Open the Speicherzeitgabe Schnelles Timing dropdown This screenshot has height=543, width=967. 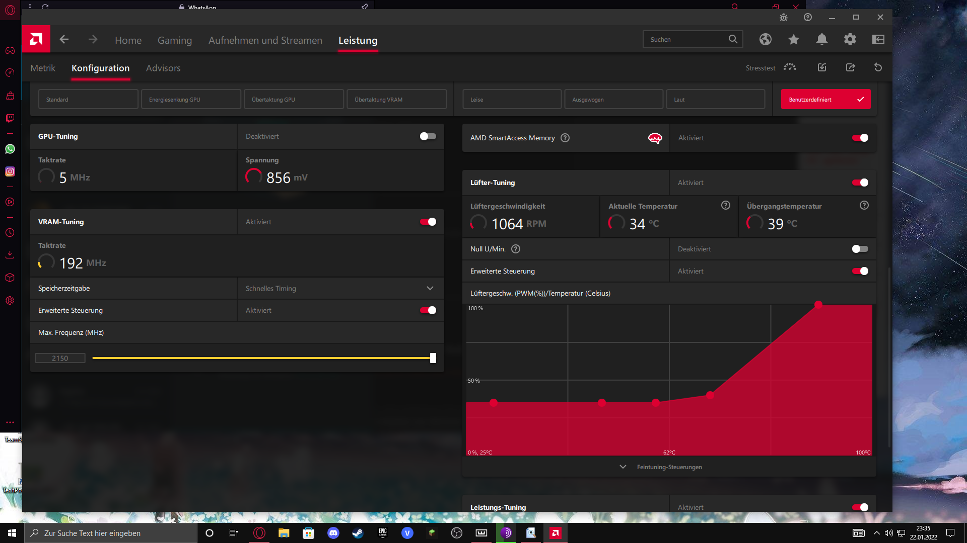pyautogui.click(x=340, y=288)
